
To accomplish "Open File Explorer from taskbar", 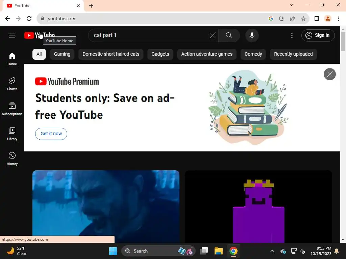I will (219, 251).
